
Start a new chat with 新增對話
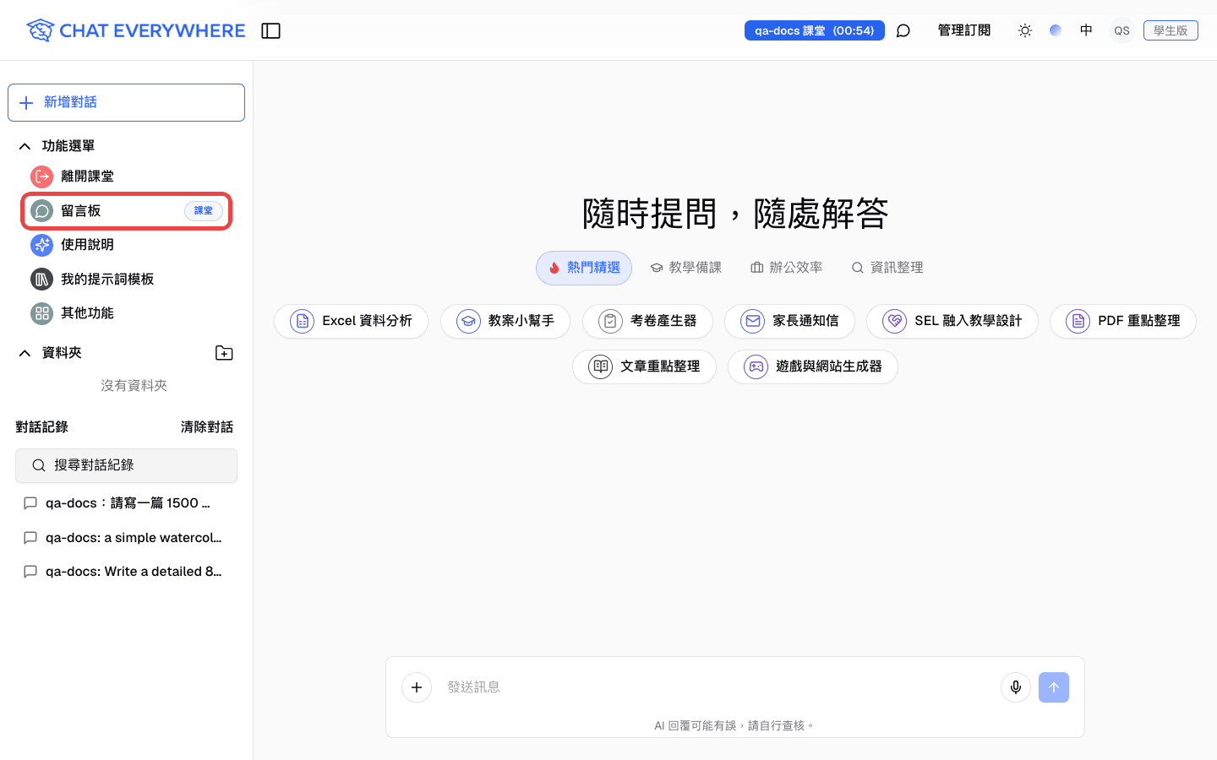point(126,102)
